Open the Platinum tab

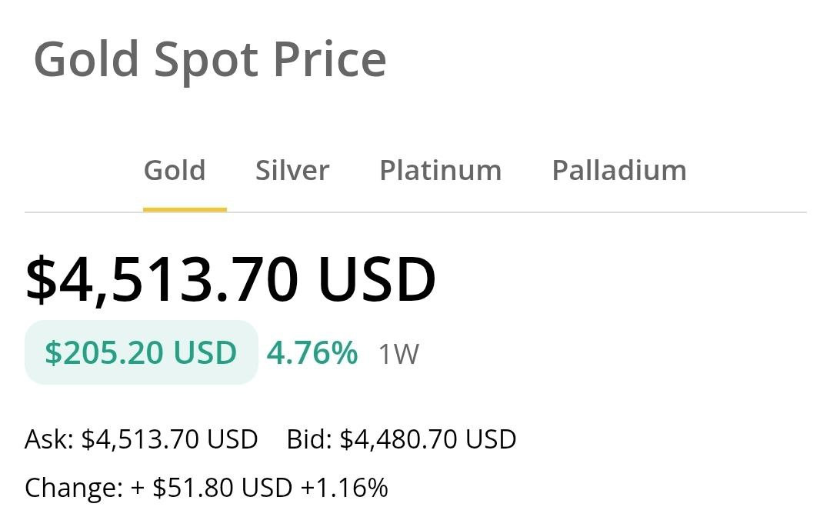pyautogui.click(x=440, y=170)
